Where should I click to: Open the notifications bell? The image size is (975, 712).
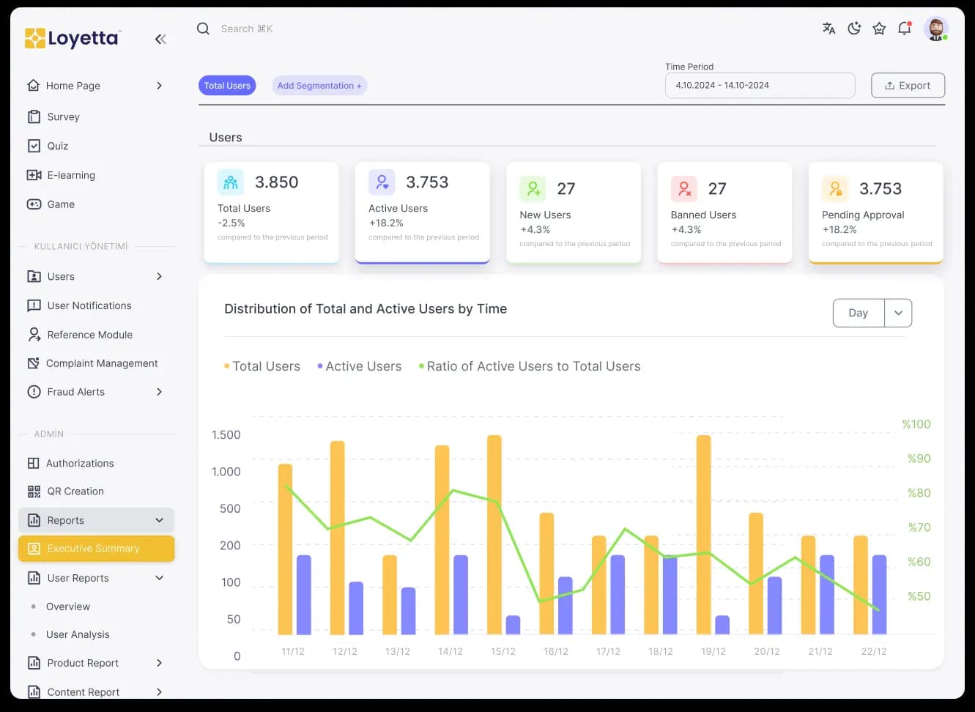coord(904,28)
